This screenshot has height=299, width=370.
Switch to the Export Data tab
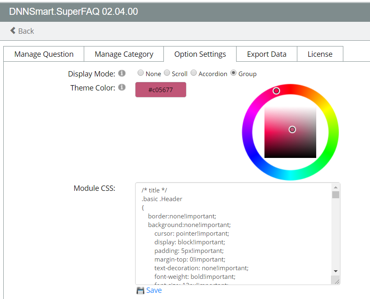[x=267, y=54]
